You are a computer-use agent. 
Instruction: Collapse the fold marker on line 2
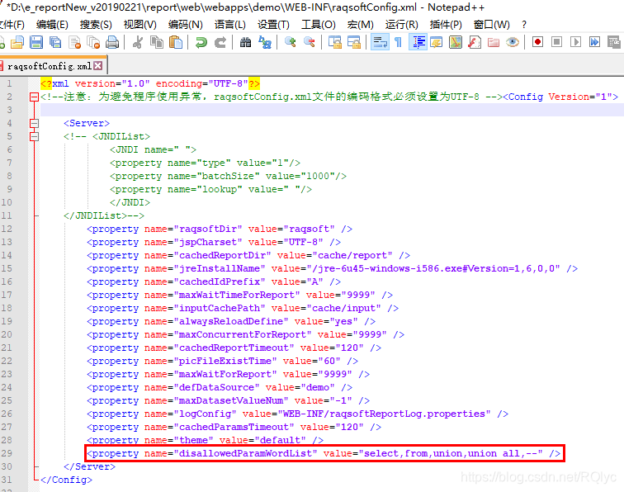click(34, 97)
